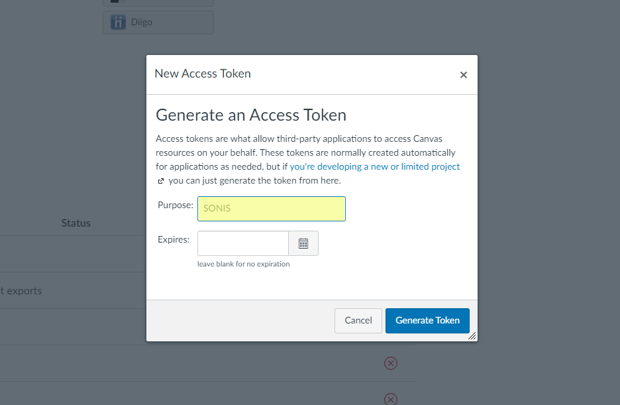Grab the dialog resize handle in the corner
This screenshot has height=405, width=620.
(472, 336)
